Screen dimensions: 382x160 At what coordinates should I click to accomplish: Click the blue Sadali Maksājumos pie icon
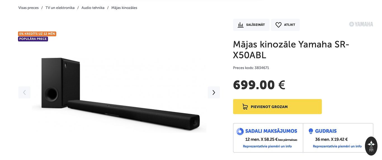click(240, 131)
